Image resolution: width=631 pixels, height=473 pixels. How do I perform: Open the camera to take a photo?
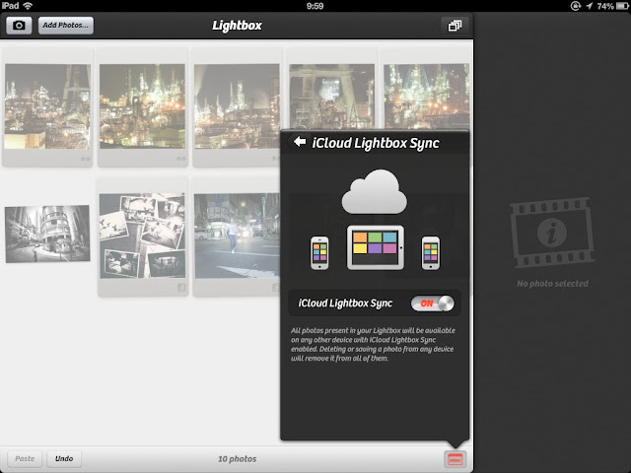(19, 26)
